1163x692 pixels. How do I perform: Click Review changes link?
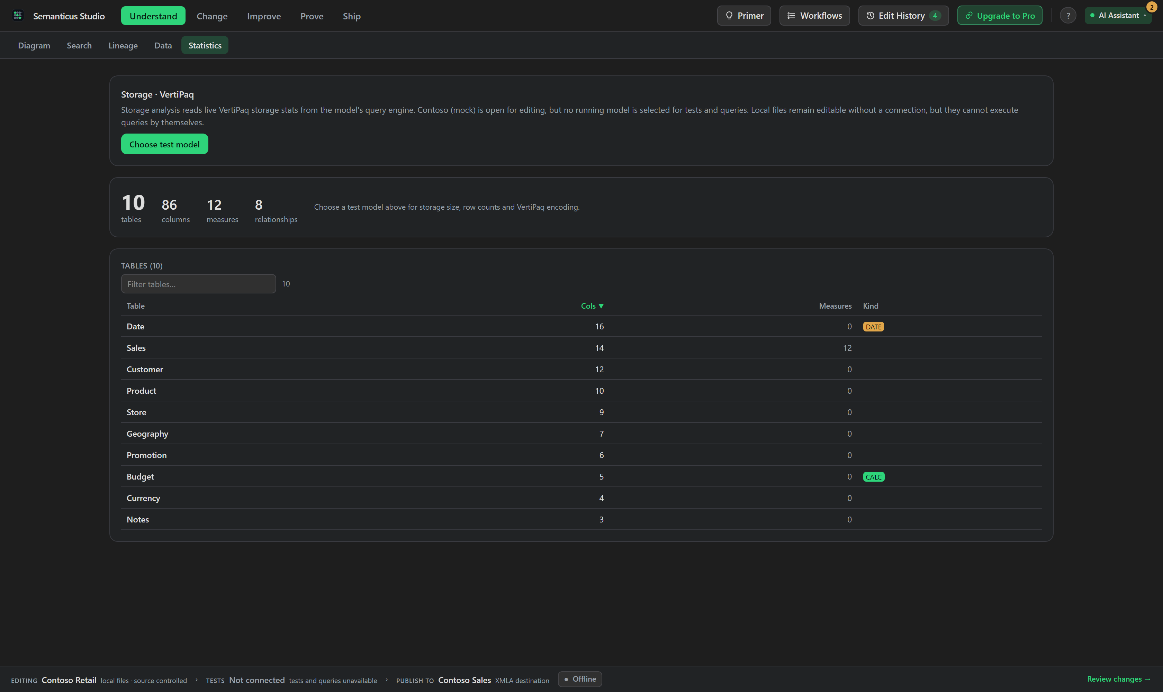point(1118,679)
